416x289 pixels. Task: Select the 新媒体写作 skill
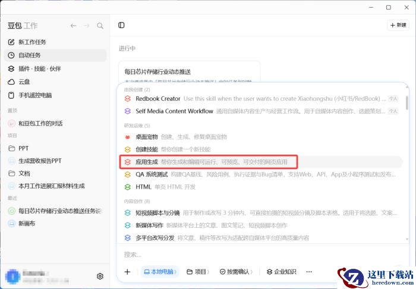[x=261, y=226]
